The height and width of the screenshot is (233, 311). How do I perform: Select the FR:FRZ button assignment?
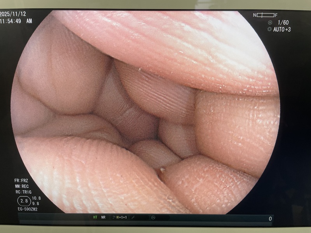tap(21, 181)
